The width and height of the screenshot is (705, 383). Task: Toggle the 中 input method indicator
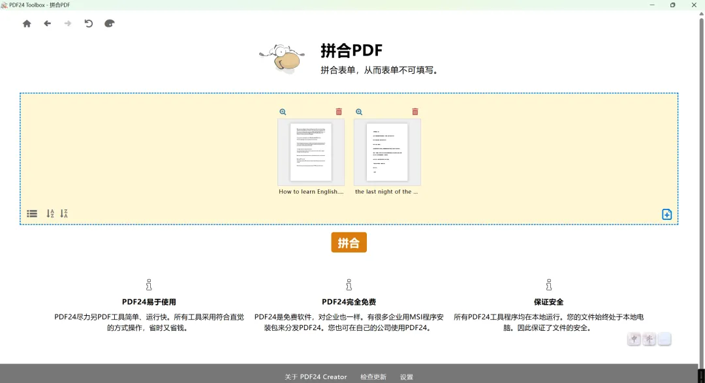[x=634, y=339]
